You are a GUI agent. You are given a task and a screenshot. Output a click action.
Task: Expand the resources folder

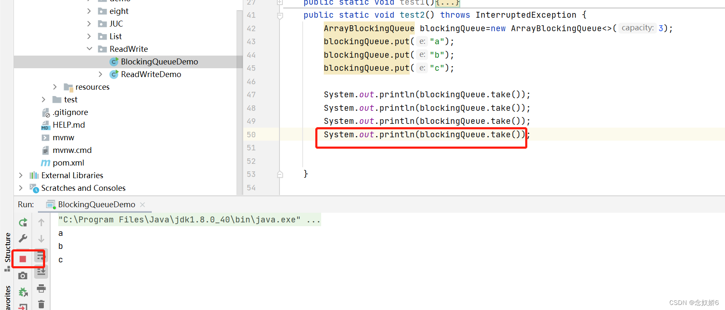[55, 87]
